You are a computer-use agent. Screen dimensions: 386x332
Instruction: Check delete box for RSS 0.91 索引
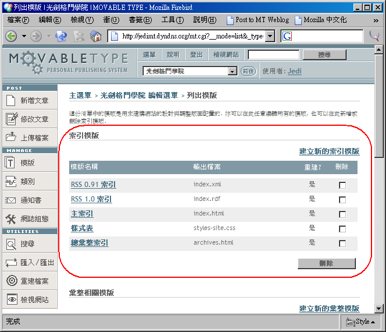coord(342,185)
